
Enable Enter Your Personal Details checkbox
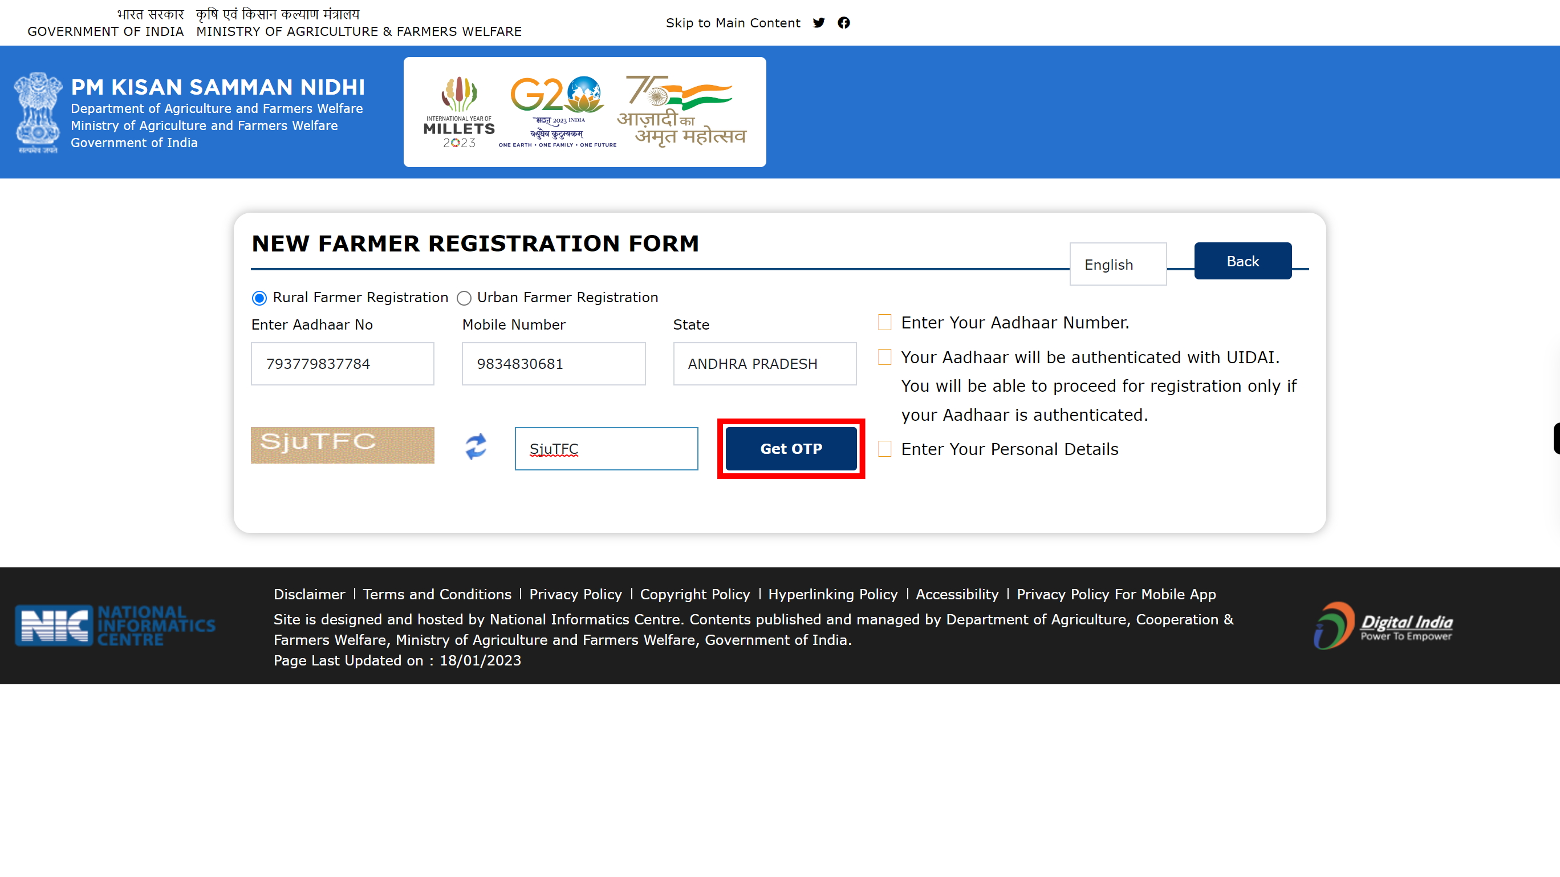coord(885,448)
